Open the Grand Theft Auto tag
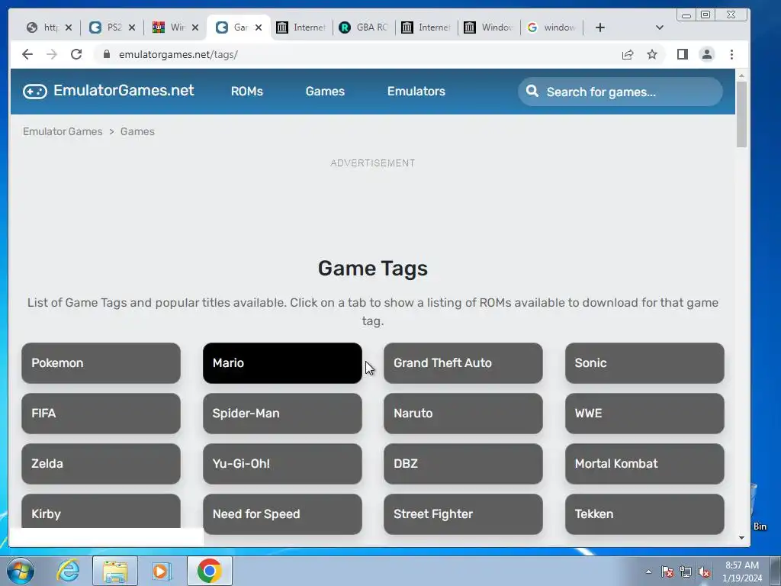 [463, 363]
